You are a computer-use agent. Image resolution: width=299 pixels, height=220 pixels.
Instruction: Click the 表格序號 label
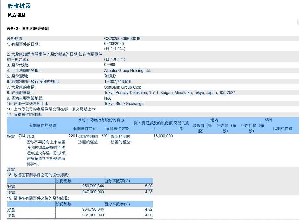pyautogui.click(x=15, y=39)
